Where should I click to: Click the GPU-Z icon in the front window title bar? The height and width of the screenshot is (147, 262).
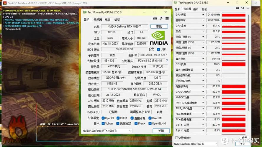point(85,12)
